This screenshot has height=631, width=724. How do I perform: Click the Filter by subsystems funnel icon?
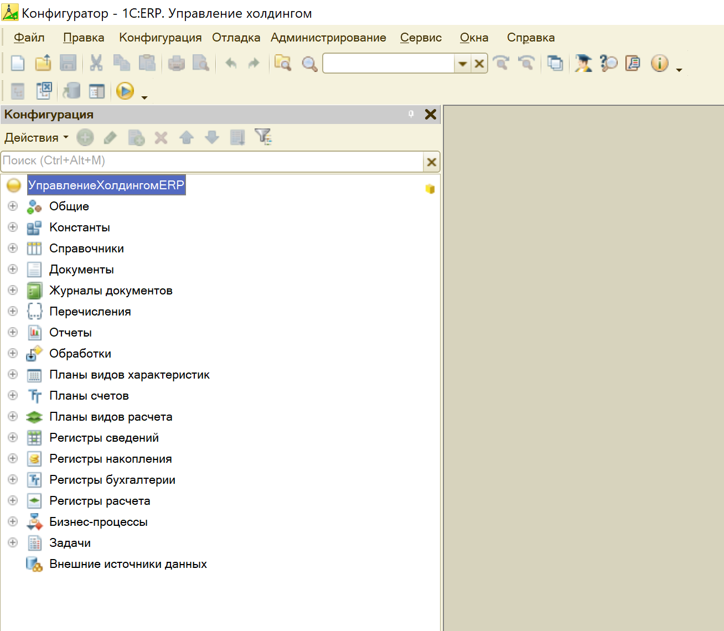(x=263, y=137)
